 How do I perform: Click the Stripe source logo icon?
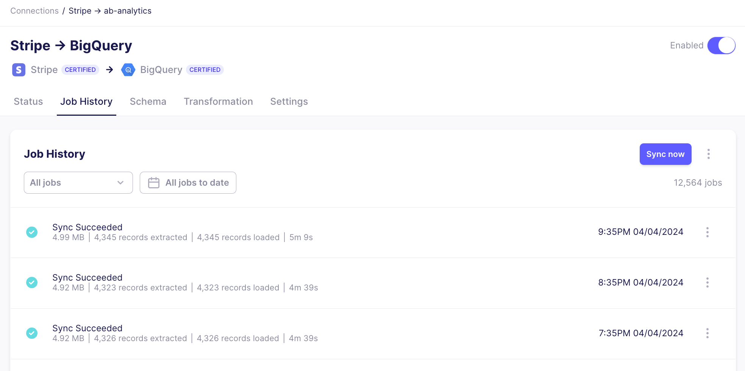[19, 70]
